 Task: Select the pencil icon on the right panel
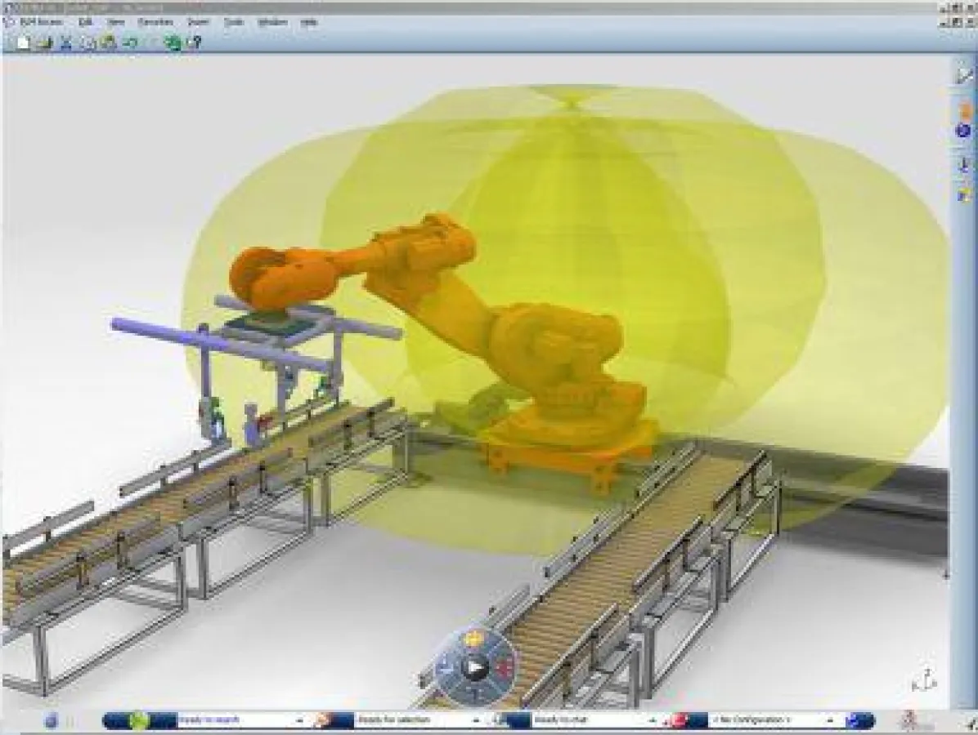click(x=963, y=76)
